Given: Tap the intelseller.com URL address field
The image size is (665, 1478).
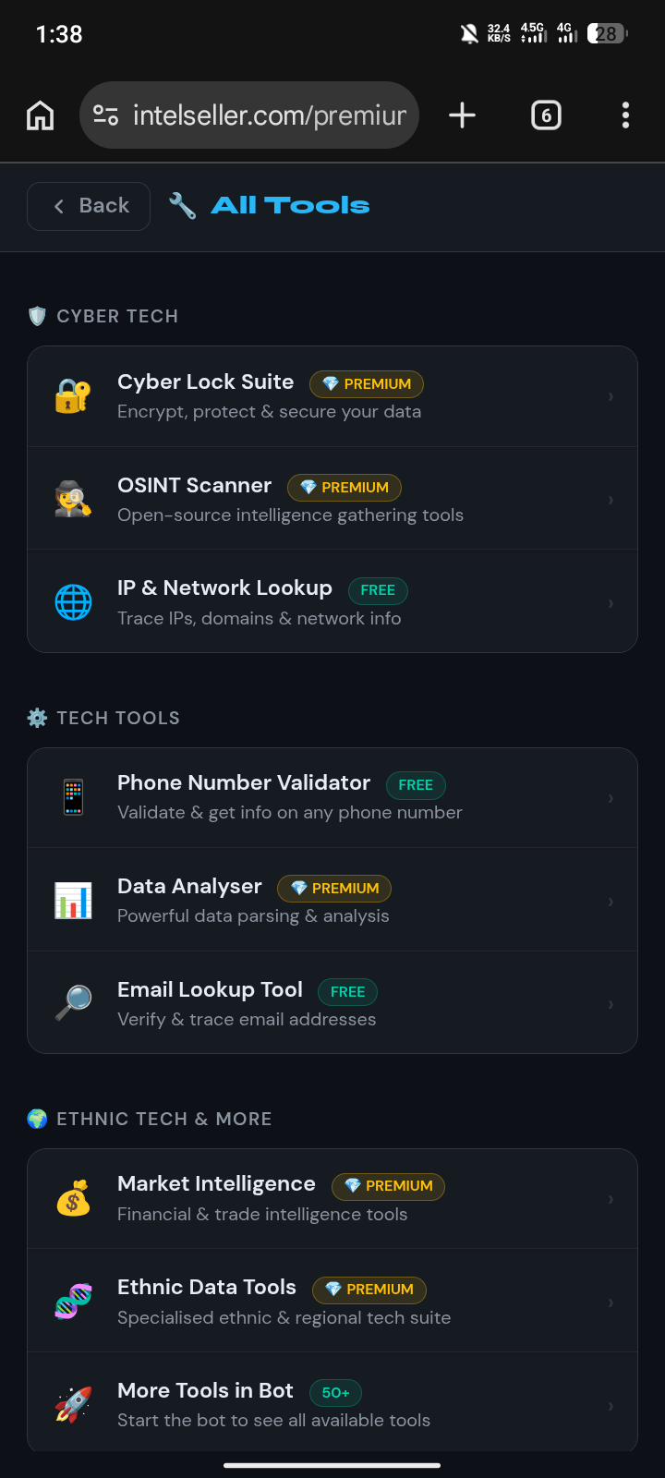Looking at the screenshot, I should 249,115.
